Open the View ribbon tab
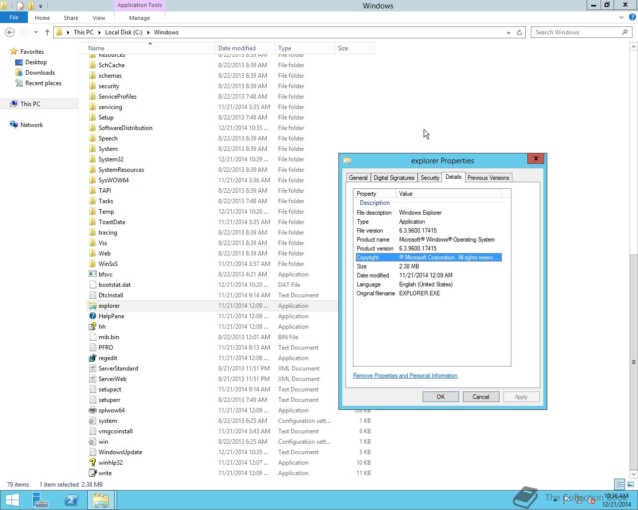 99,18
